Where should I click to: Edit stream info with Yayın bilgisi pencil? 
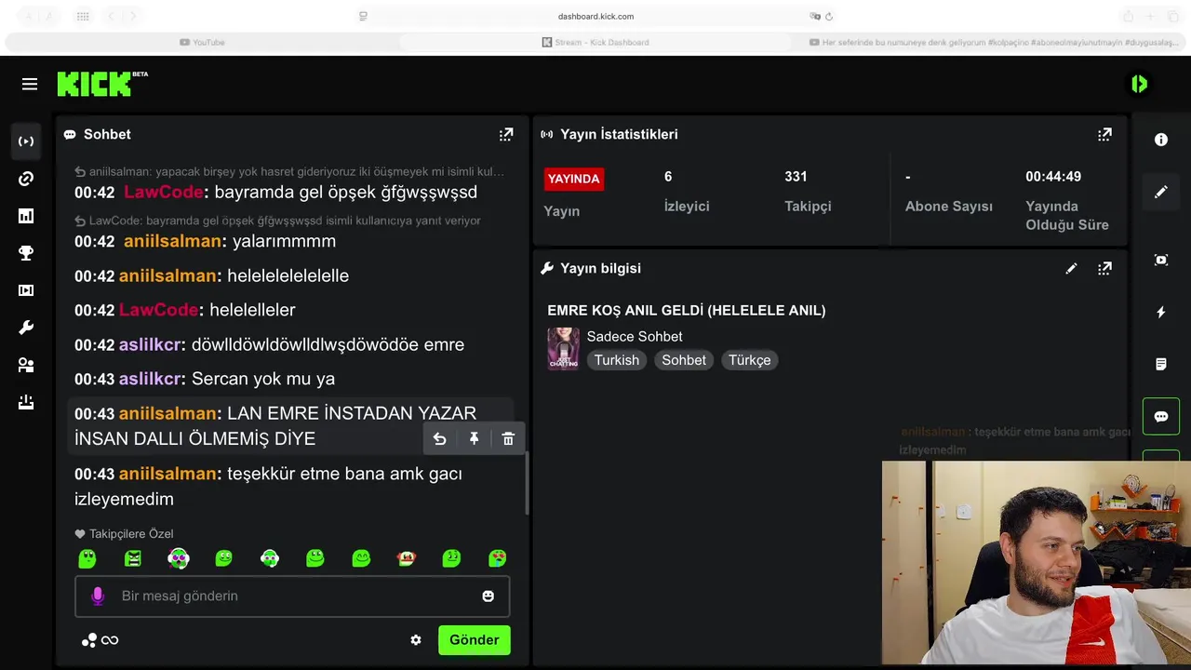[x=1071, y=268]
